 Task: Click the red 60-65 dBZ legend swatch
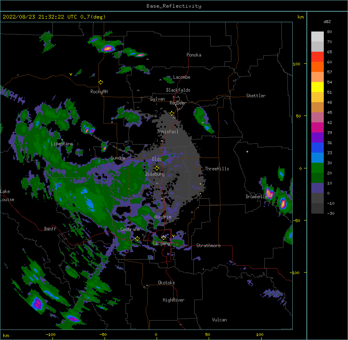click(x=317, y=57)
